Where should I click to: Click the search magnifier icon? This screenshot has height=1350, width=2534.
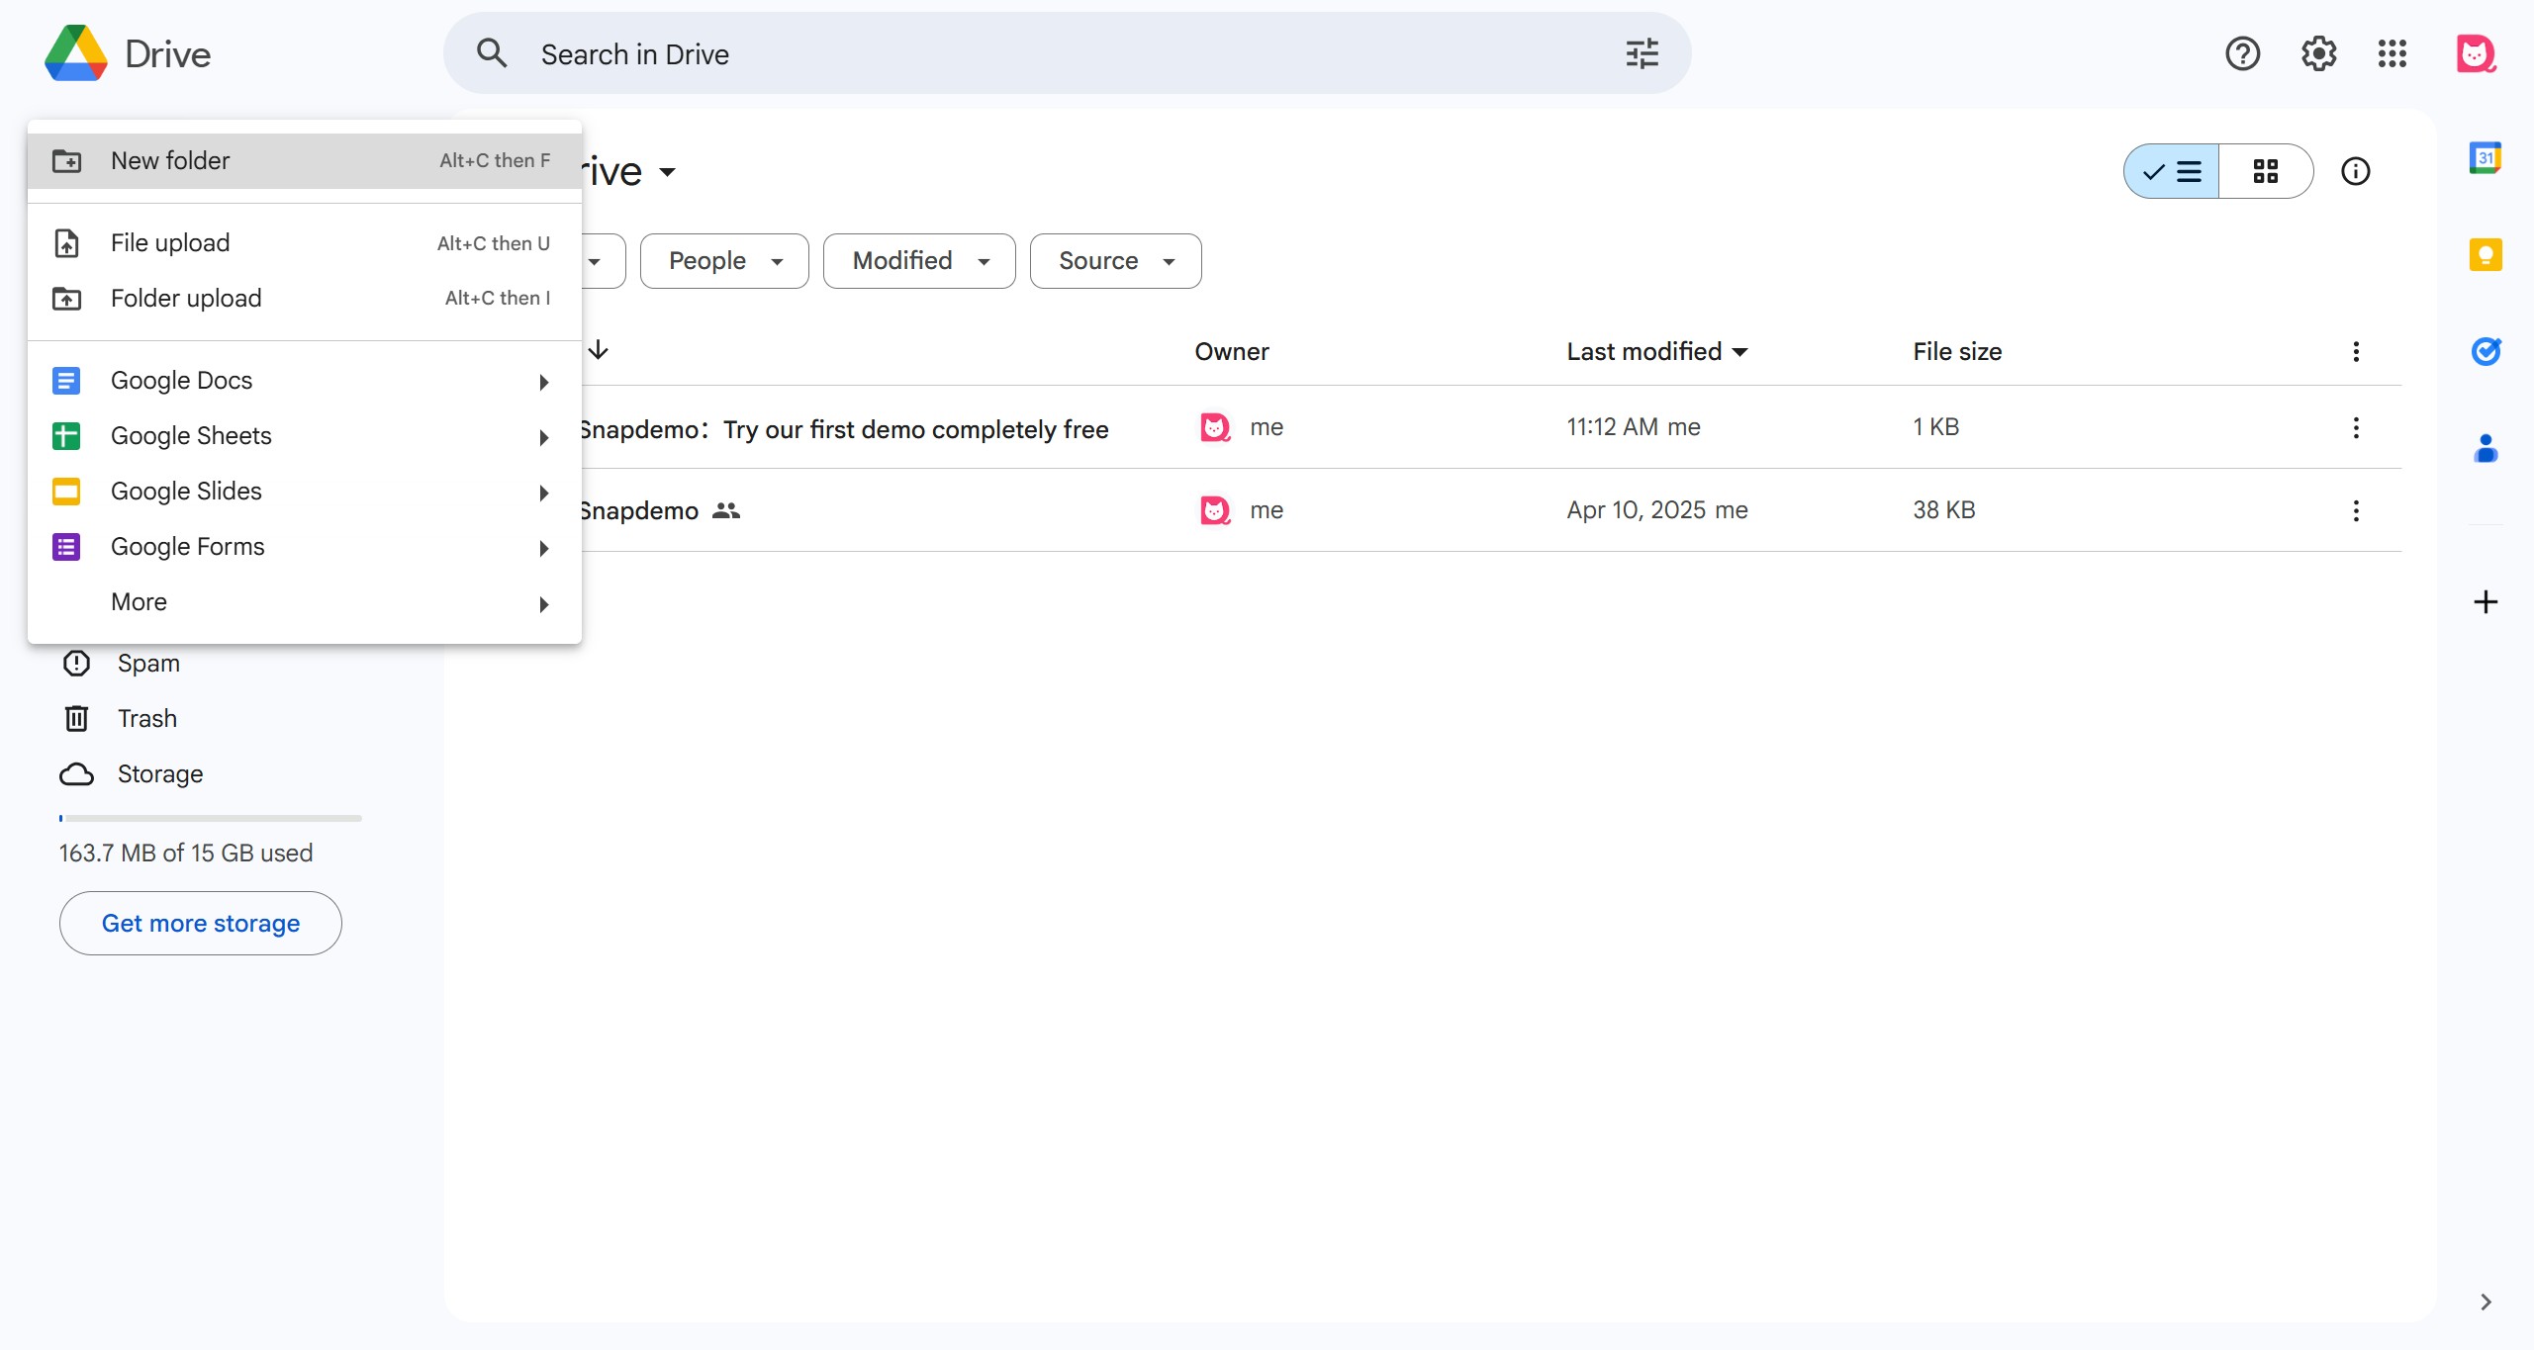tap(492, 53)
